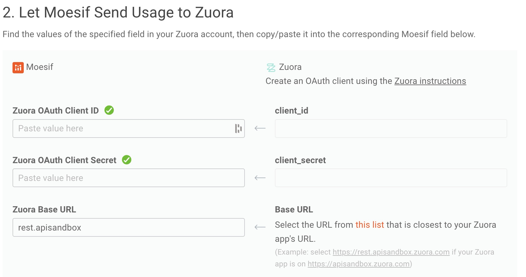526x277 pixels.
Task: Open the Zuora instructions link
Action: click(430, 81)
